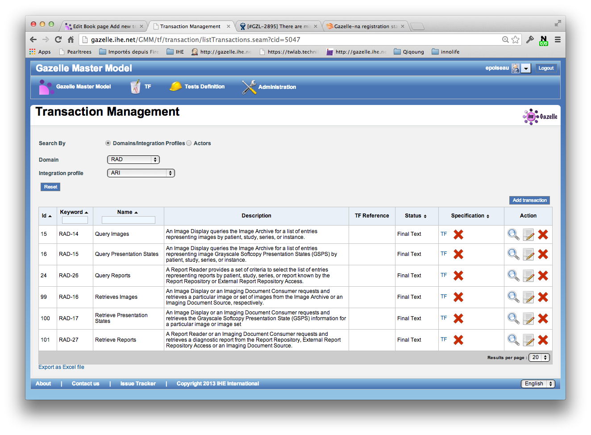Image resolution: width=591 pixels, height=435 pixels.
Task: Switch to the Gazelle-na registration tab
Action: pos(365,26)
